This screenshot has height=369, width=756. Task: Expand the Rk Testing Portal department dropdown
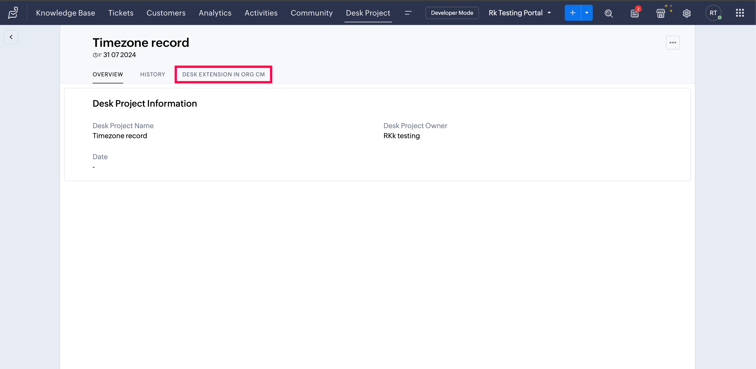pos(520,13)
